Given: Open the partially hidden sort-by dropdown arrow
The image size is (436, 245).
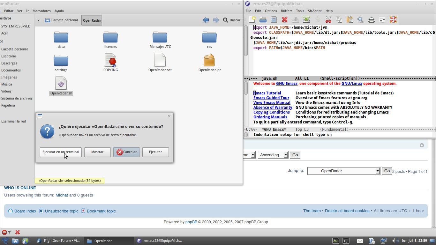Looking at the screenshot, I should (253, 155).
